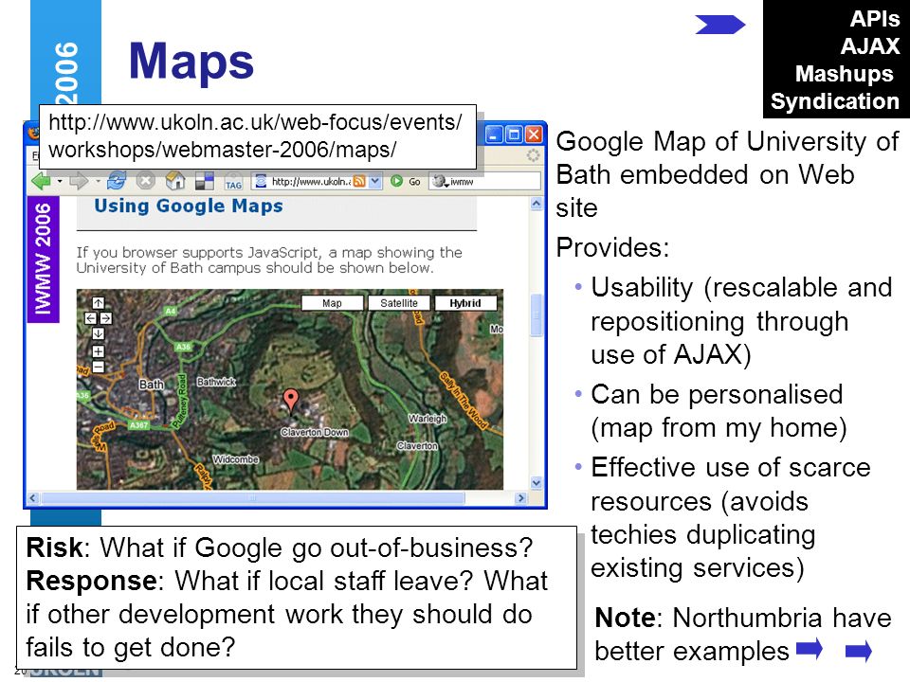910x682 pixels.
Task: Pan the Google map left
Action: coord(91,318)
